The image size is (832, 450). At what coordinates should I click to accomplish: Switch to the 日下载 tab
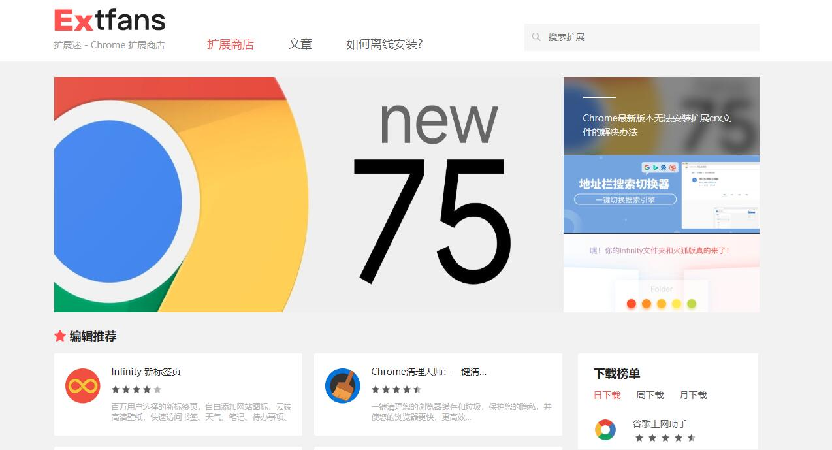[x=607, y=395]
